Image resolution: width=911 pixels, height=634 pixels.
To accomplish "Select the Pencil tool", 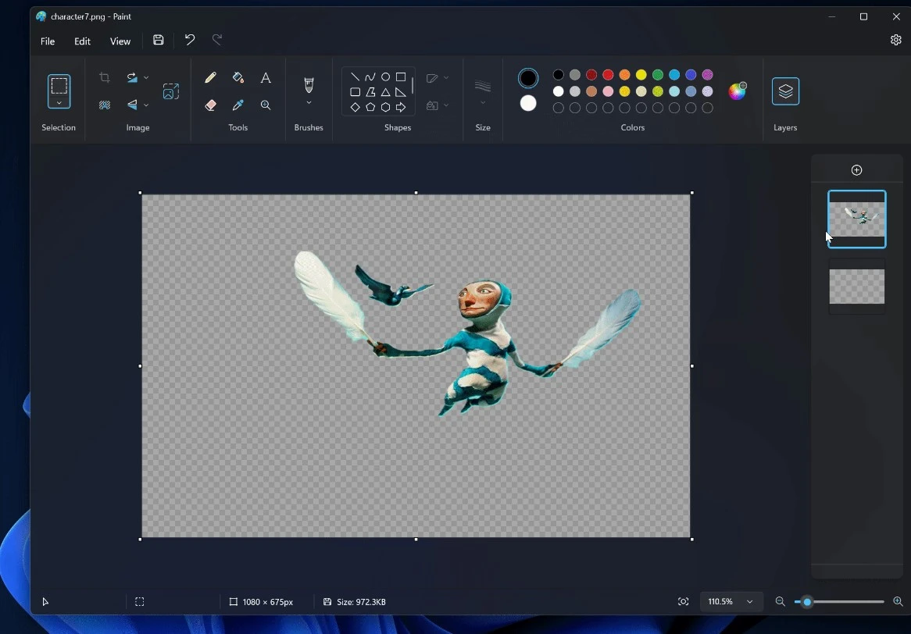I will 210,78.
